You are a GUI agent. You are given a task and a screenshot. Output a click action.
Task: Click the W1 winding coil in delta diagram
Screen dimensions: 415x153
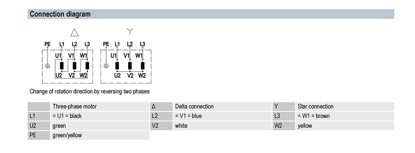pos(87,65)
